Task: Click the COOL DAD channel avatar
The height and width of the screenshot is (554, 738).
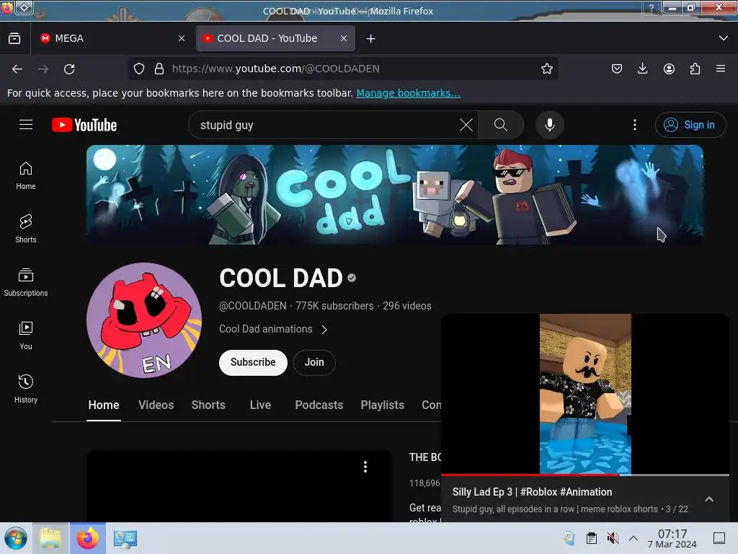Action: (144, 320)
